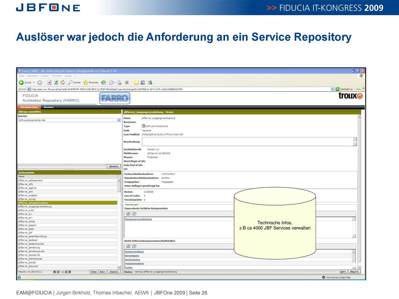Screen dimensions: 399x299
Task: Click the grey forward navigation arrow
Action: pyautogui.click(x=39, y=83)
